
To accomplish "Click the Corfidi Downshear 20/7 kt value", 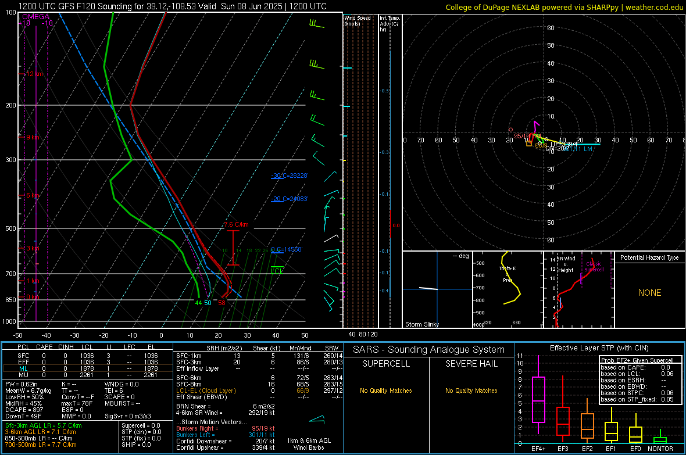I will 226,441.
